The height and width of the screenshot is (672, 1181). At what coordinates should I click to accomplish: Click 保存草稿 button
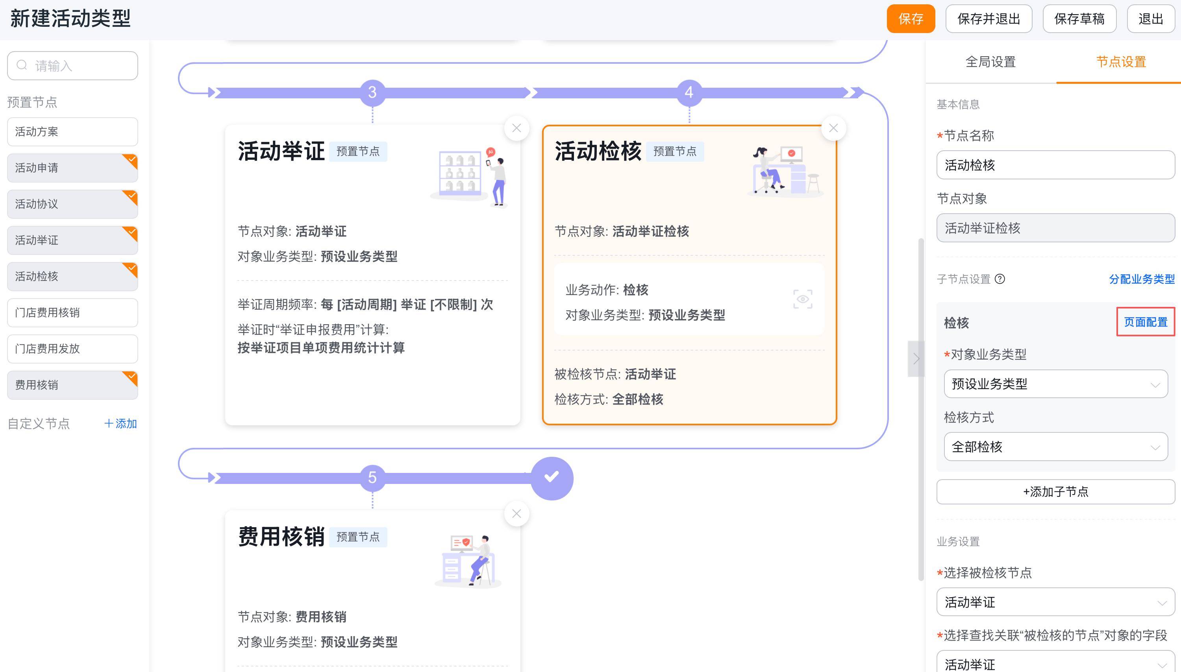1079,18
